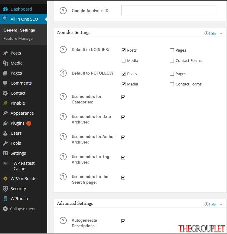Screen dimensions: 227x234
Task: Click the All in One SEO shield icon
Action: pyautogui.click(x=5, y=19)
